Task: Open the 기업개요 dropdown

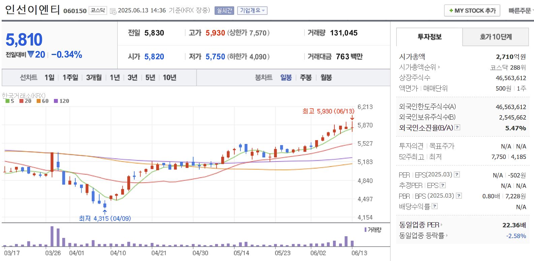Action: (252, 10)
